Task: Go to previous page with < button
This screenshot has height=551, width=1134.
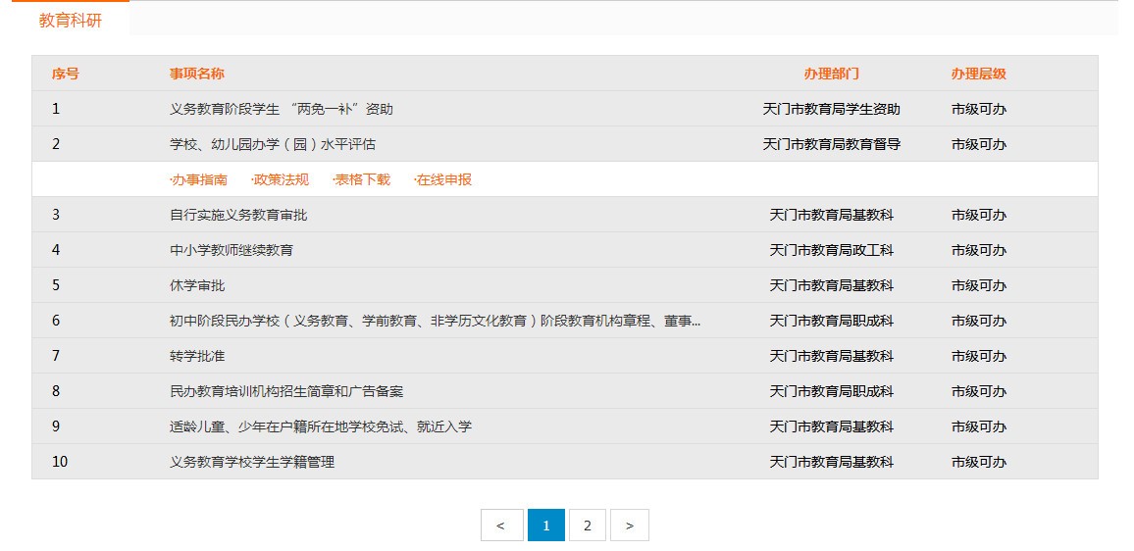Action: (501, 526)
